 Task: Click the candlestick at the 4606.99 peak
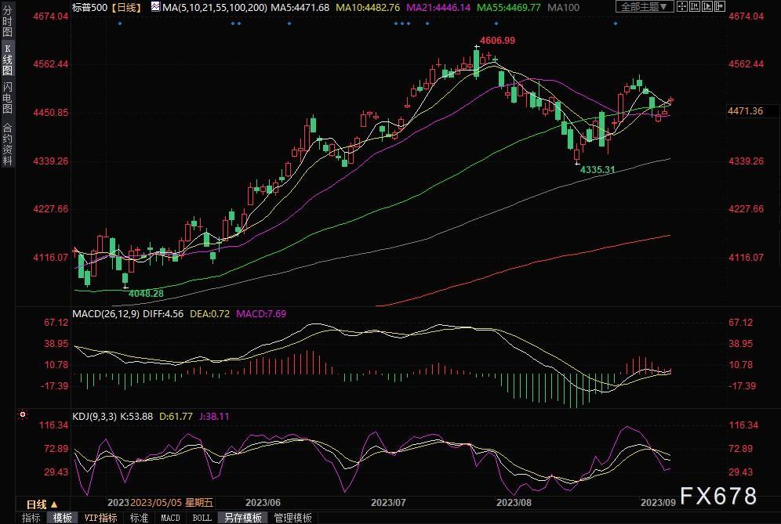(x=477, y=63)
